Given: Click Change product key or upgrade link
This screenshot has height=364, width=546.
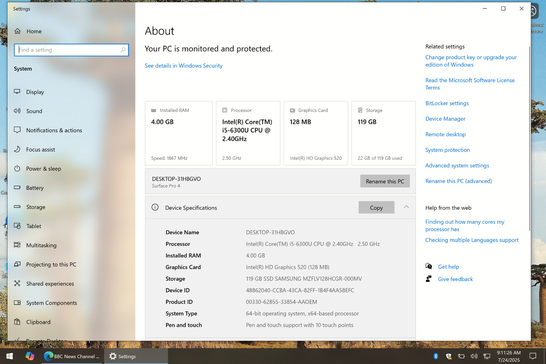Looking at the screenshot, I should click(471, 61).
